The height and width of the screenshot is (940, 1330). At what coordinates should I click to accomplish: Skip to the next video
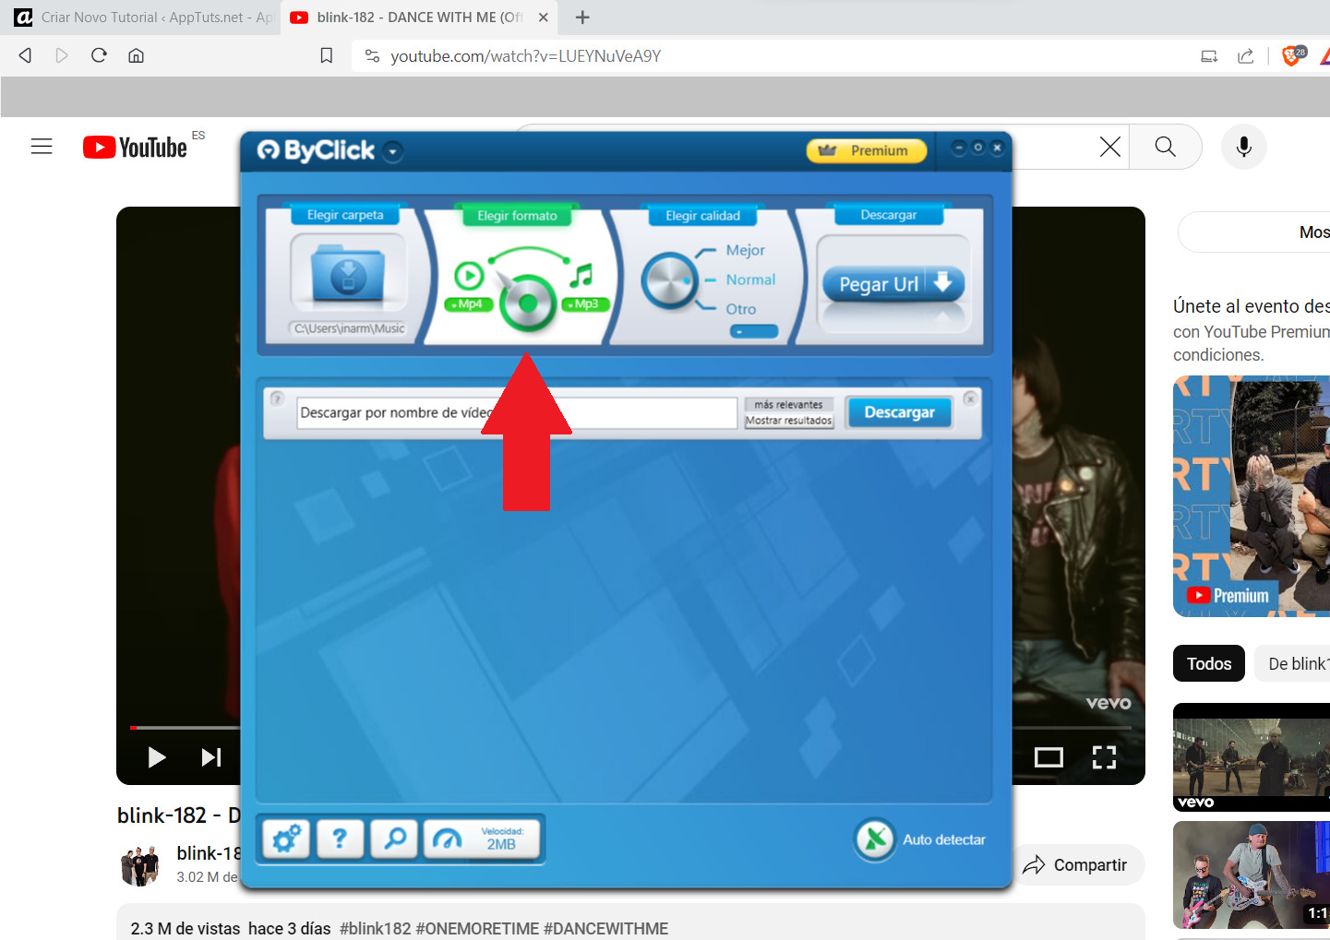click(211, 757)
